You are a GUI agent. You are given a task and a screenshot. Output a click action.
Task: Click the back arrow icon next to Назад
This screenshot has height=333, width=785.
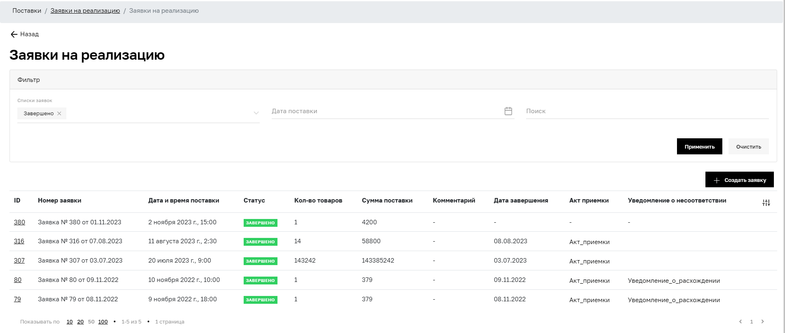14,34
